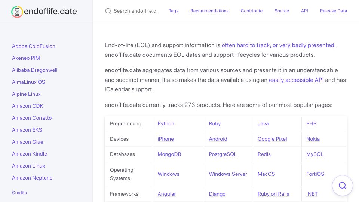Open the MacOS page

266,174
